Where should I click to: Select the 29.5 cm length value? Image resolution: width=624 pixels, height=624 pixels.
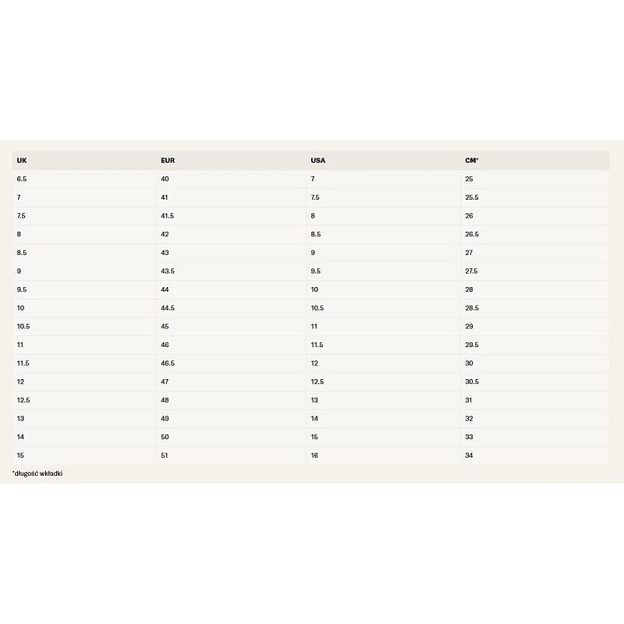pos(471,345)
